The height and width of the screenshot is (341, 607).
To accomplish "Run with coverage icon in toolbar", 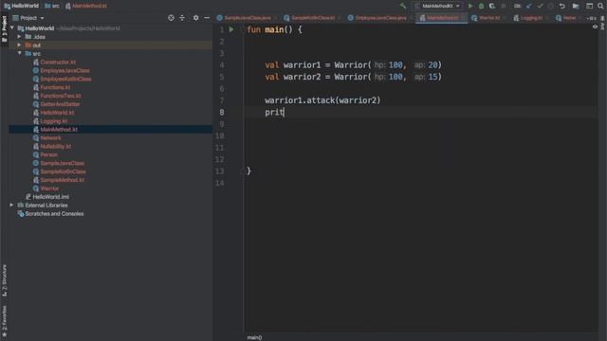I will pos(492,6).
